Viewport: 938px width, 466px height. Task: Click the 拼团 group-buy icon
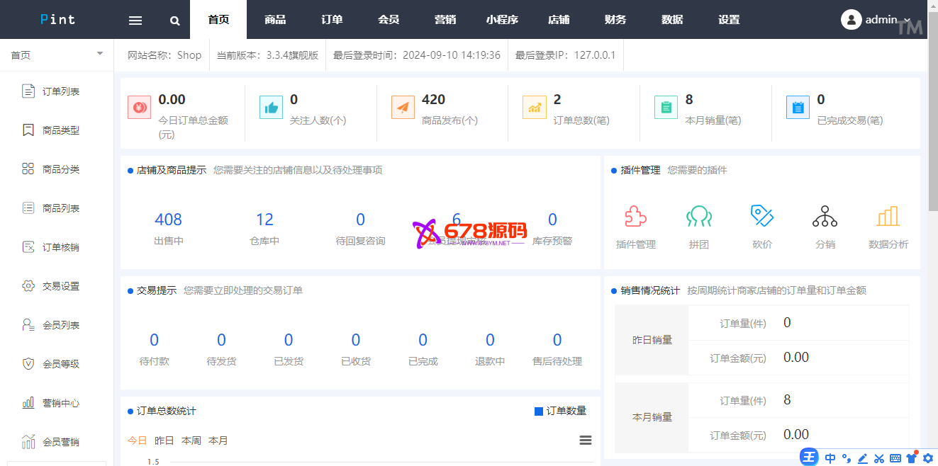click(x=699, y=216)
